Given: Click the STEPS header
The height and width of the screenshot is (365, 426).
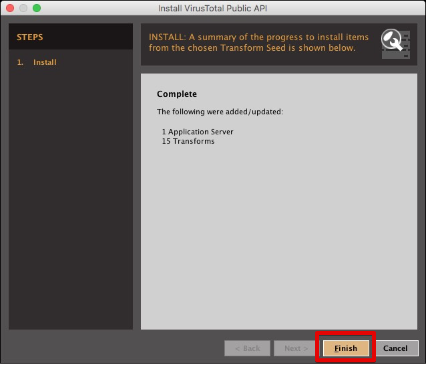Looking at the screenshot, I should 30,37.
